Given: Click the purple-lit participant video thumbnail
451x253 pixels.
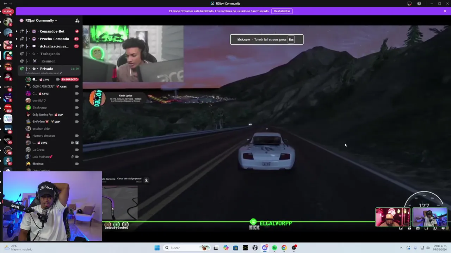Looking at the screenshot, I should [430, 217].
